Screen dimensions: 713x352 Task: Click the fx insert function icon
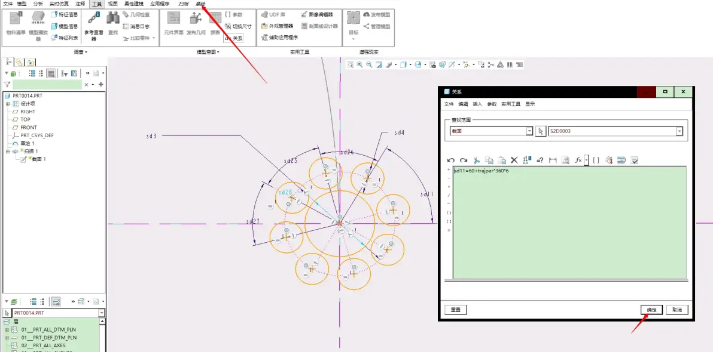(578, 160)
